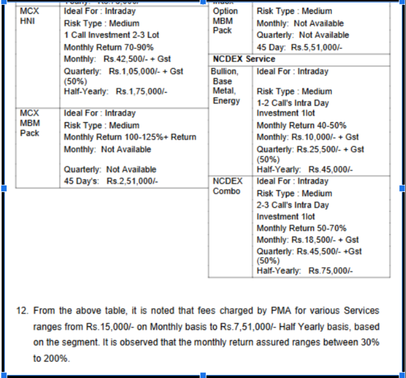This screenshot has width=406, height=378.
Task: Click the Monthly Return 100-125%+ Return text
Action: click(130, 137)
